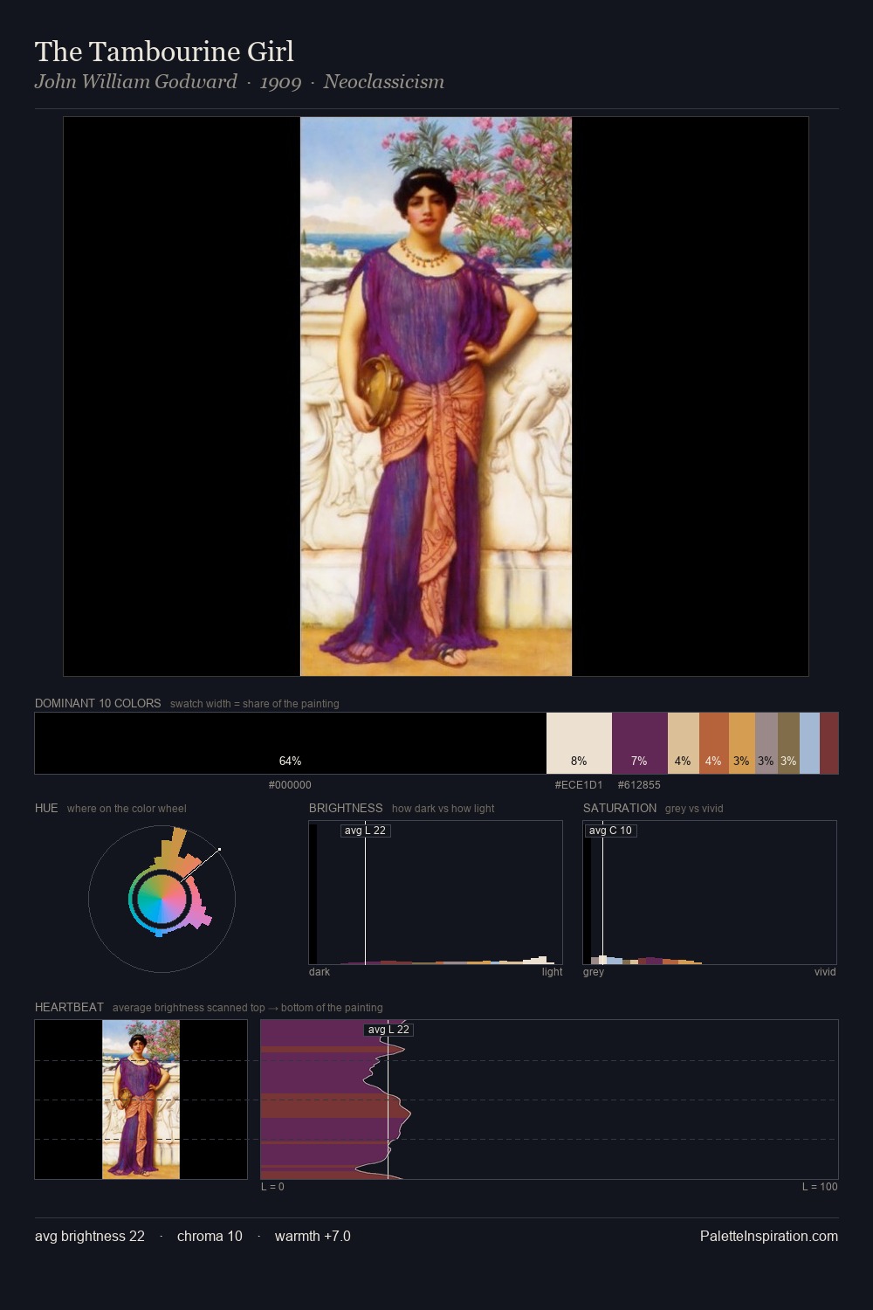The width and height of the screenshot is (873, 1310).
Task: Click the year 1909 in subtitle
Action: 280,82
